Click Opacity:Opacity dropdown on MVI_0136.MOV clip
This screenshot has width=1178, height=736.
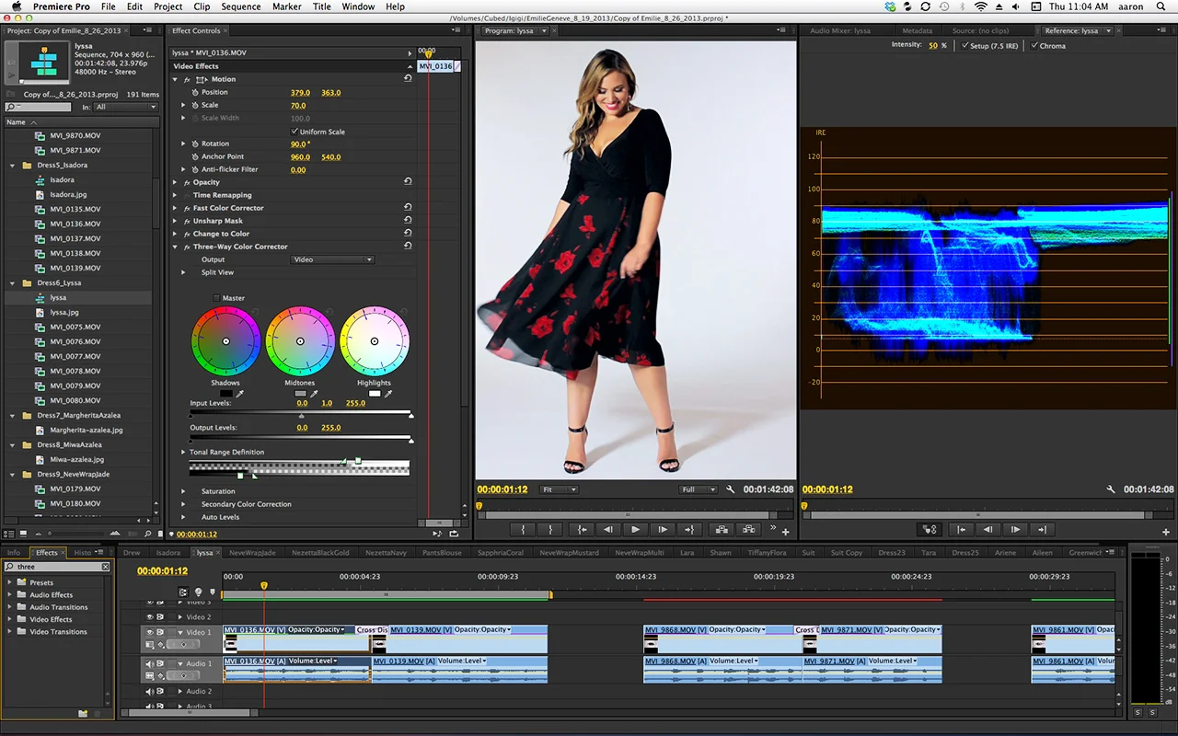(317, 630)
